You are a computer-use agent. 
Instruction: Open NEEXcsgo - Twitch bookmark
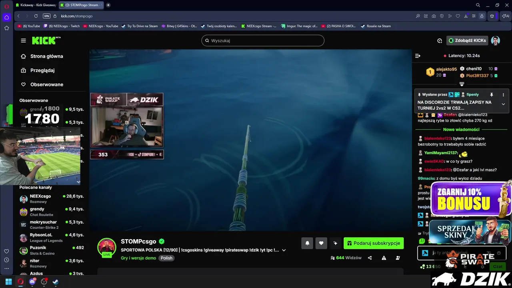62,26
